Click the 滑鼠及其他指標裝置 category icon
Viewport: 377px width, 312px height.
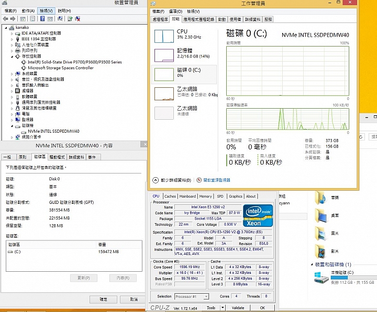(x=18, y=108)
